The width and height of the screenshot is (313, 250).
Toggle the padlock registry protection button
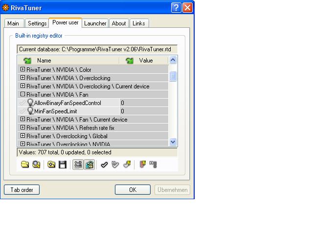pos(89,165)
